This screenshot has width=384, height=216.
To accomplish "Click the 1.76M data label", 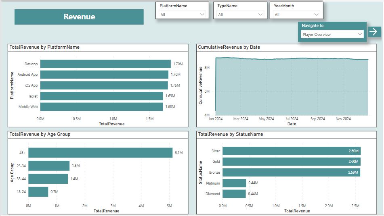I will (x=176, y=75).
